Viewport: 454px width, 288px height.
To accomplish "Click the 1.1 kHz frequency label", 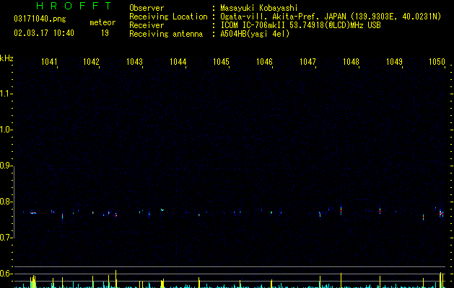I will coord(6,94).
